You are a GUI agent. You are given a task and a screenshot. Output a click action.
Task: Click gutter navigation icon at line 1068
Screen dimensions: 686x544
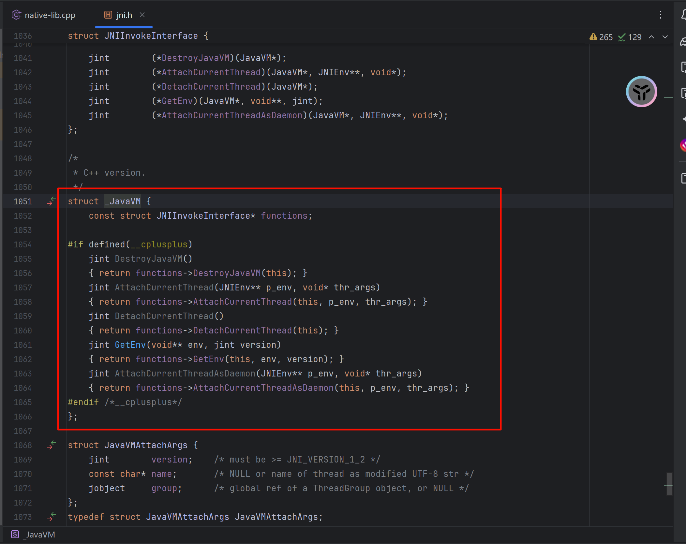click(x=52, y=445)
